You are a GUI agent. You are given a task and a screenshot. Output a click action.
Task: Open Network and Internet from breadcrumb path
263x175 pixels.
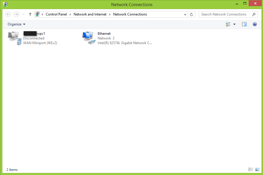click(90, 14)
